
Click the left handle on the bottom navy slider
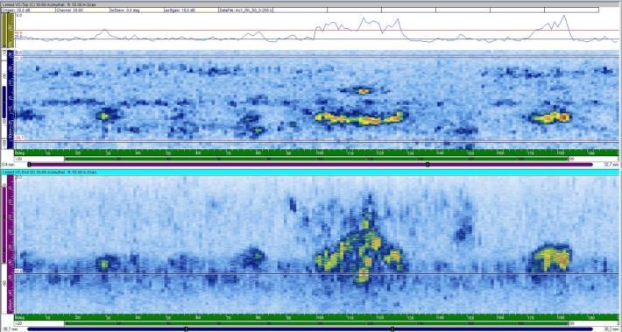tap(186, 328)
